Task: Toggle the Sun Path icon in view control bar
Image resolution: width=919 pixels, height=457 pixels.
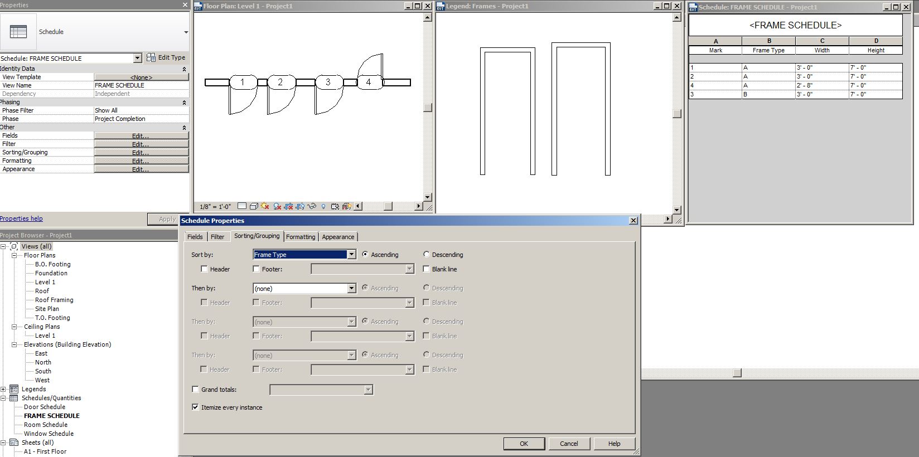Action: click(x=265, y=206)
